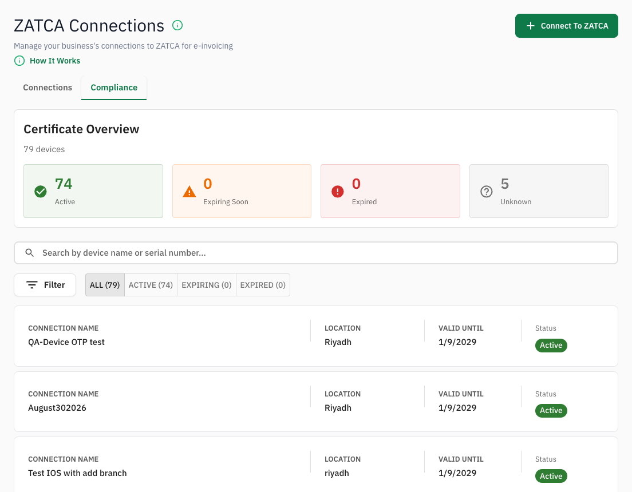The height and width of the screenshot is (492, 632).
Task: Click the red exclamation Expired icon
Action: [337, 192]
